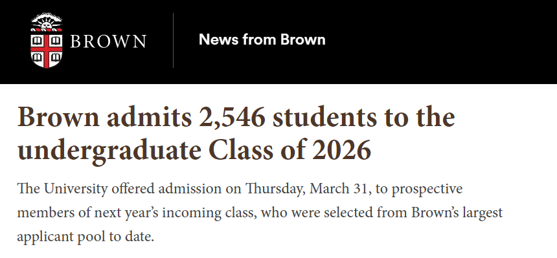This screenshot has height=258, width=557.
Task: Click the sun emblem atop the shield
Action: [47, 23]
